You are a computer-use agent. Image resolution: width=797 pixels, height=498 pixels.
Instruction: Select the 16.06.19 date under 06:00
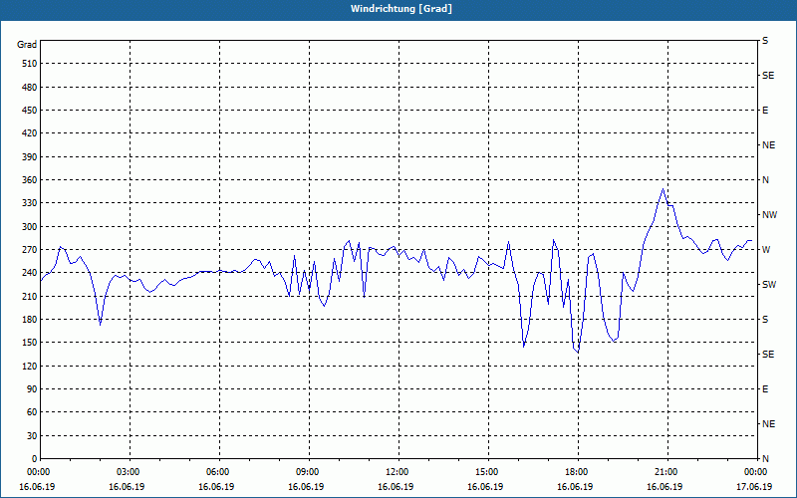pos(216,487)
